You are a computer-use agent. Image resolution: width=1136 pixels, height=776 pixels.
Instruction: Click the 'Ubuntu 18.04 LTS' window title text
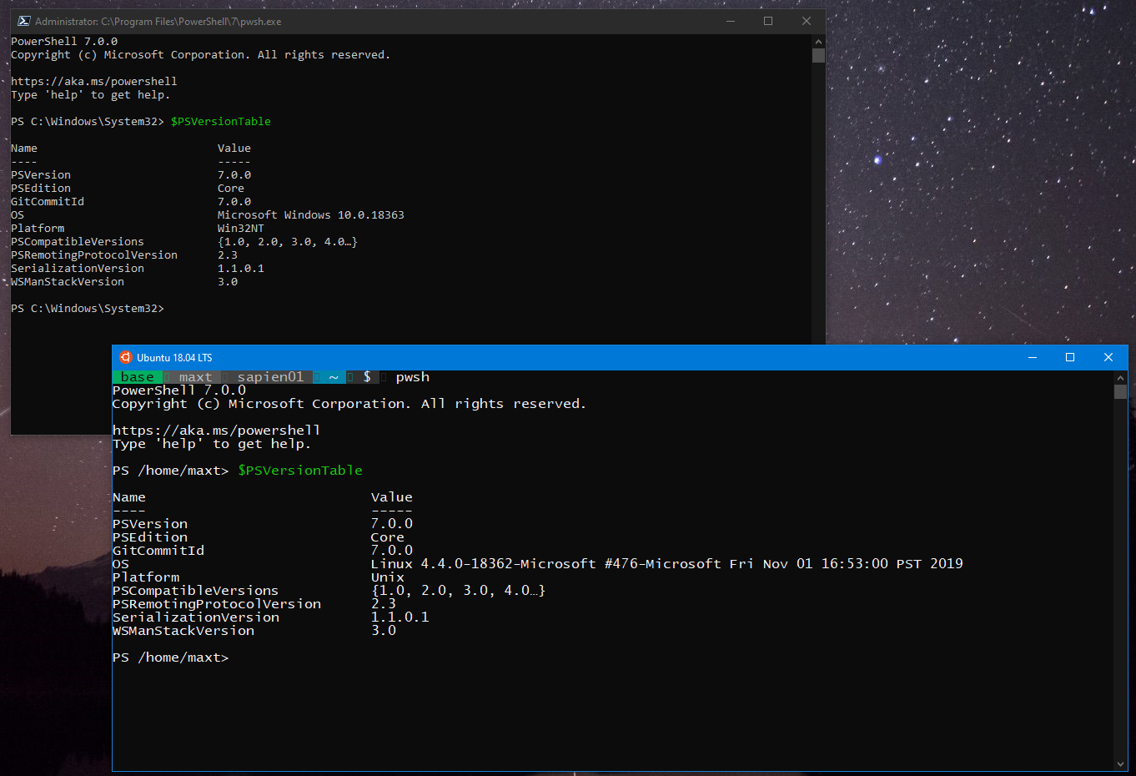tap(174, 357)
